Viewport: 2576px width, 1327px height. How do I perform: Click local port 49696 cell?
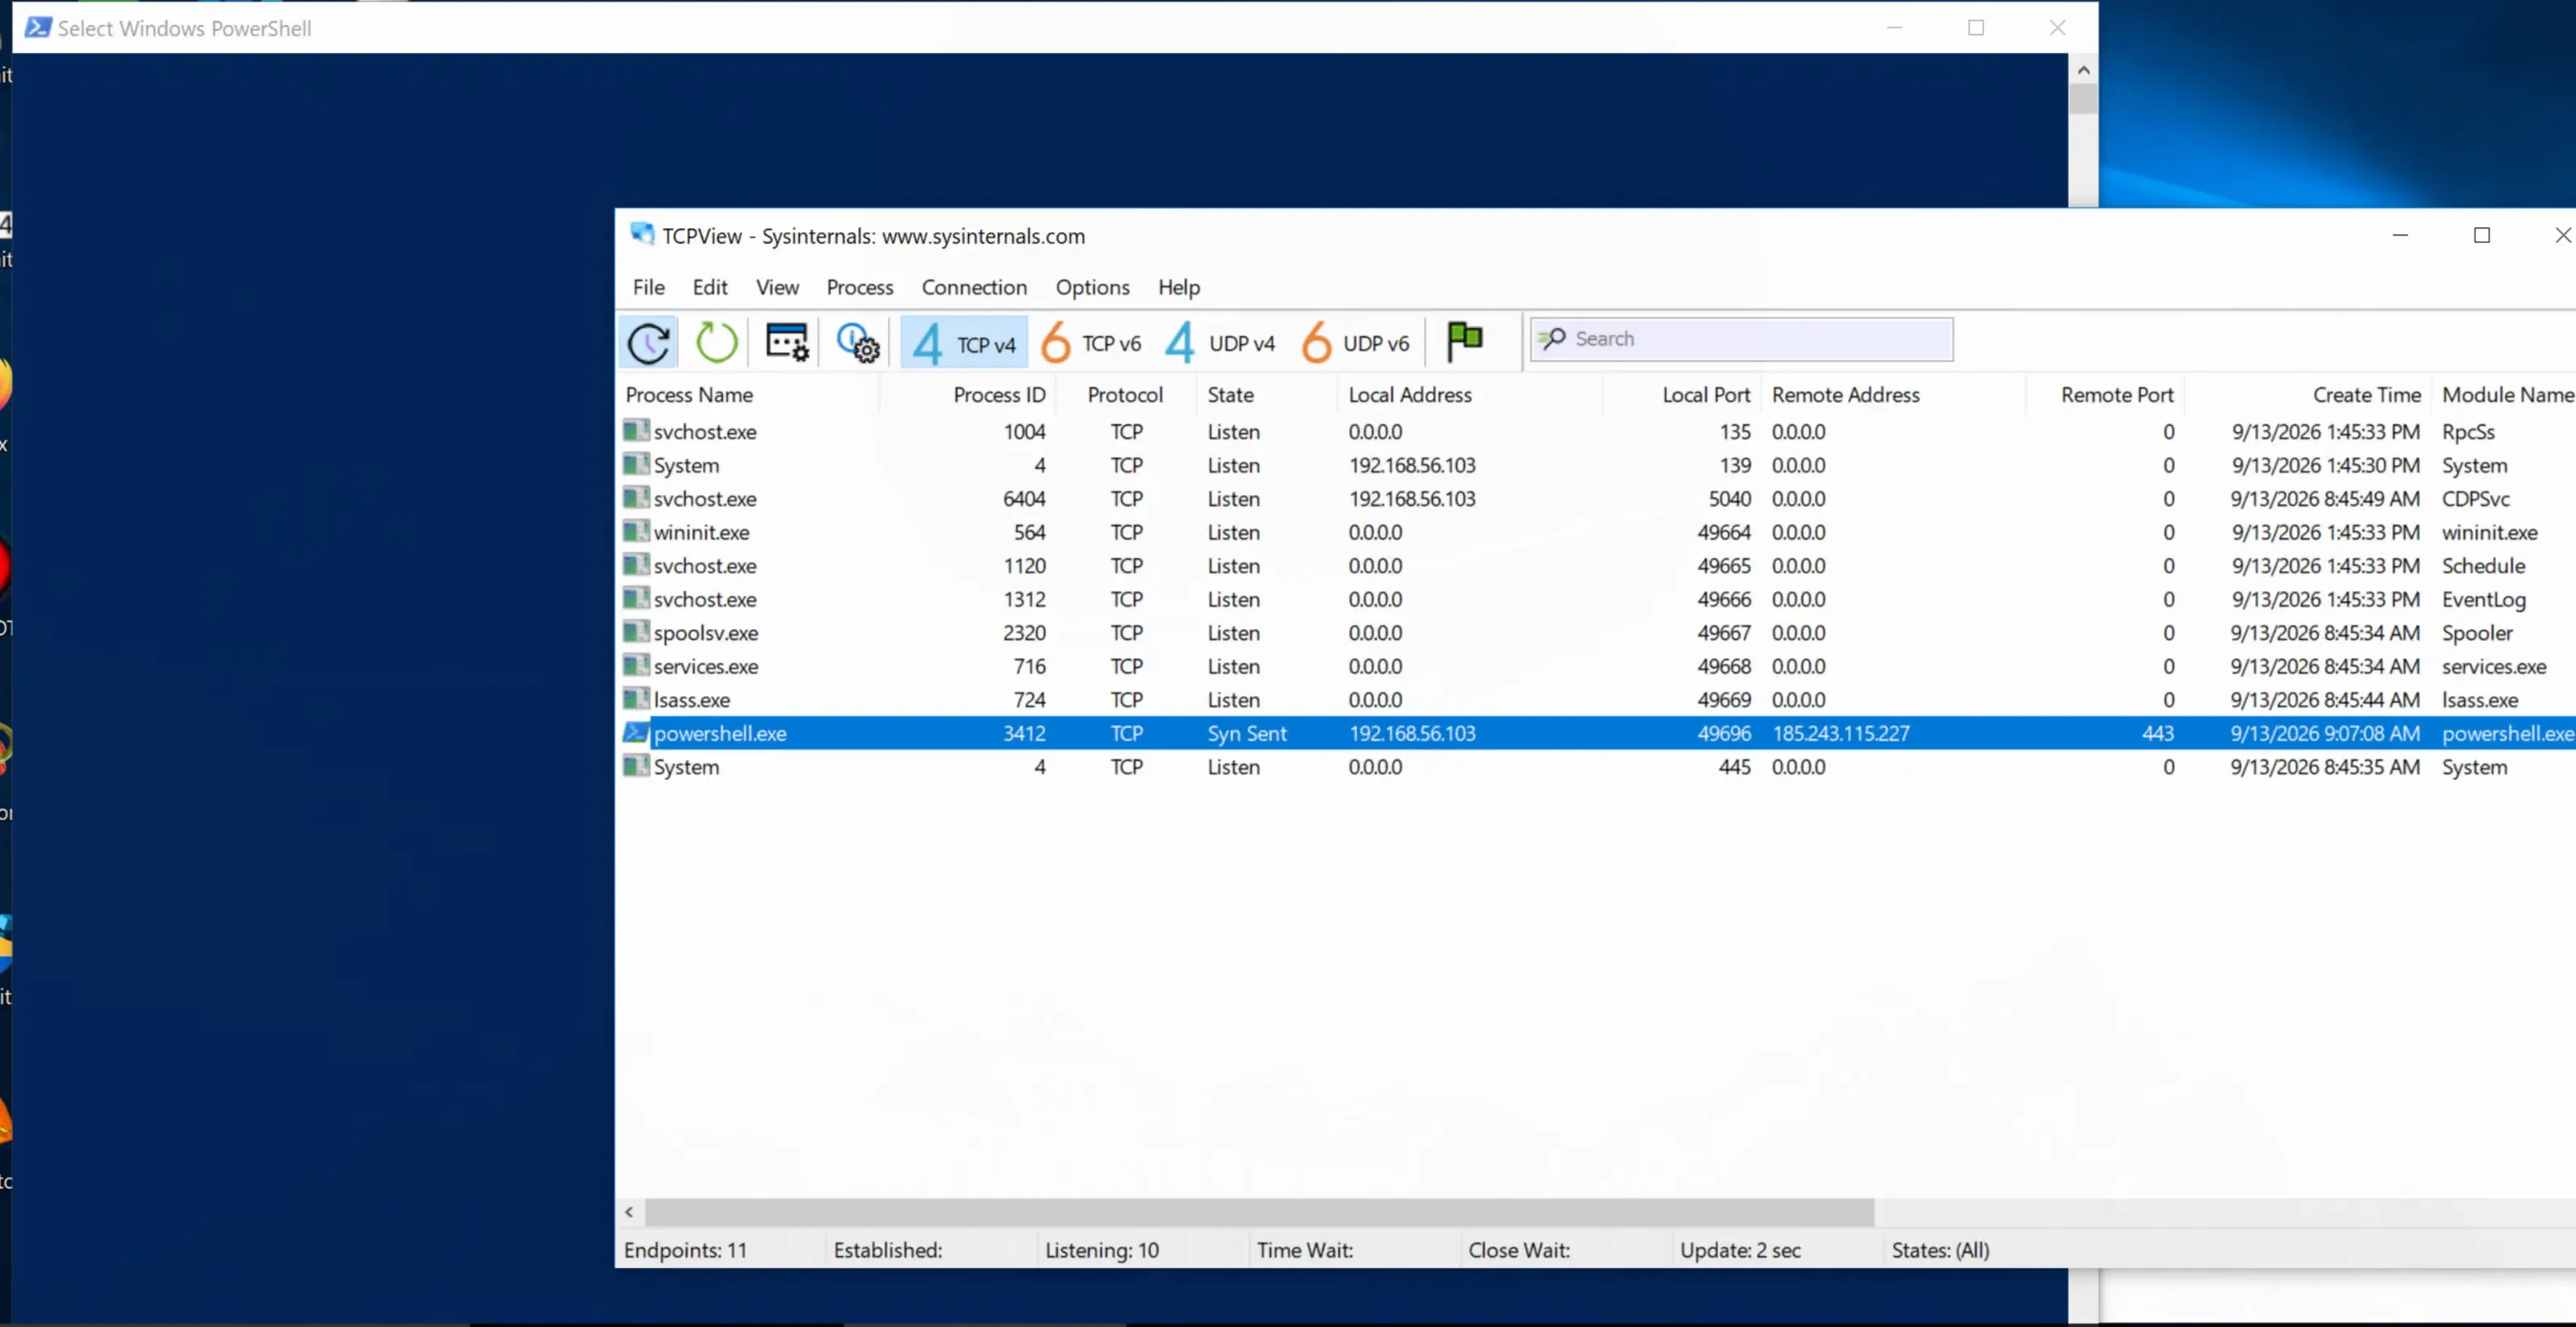click(x=1724, y=733)
